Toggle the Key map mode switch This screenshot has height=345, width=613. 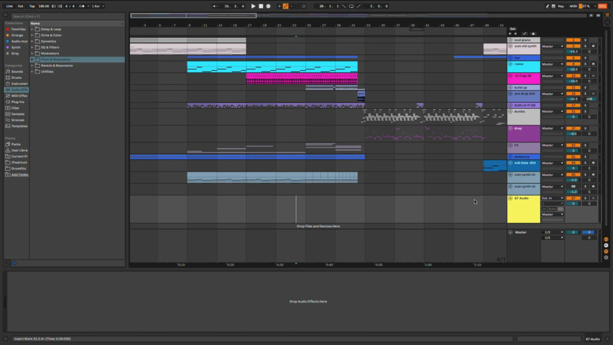tap(560, 6)
